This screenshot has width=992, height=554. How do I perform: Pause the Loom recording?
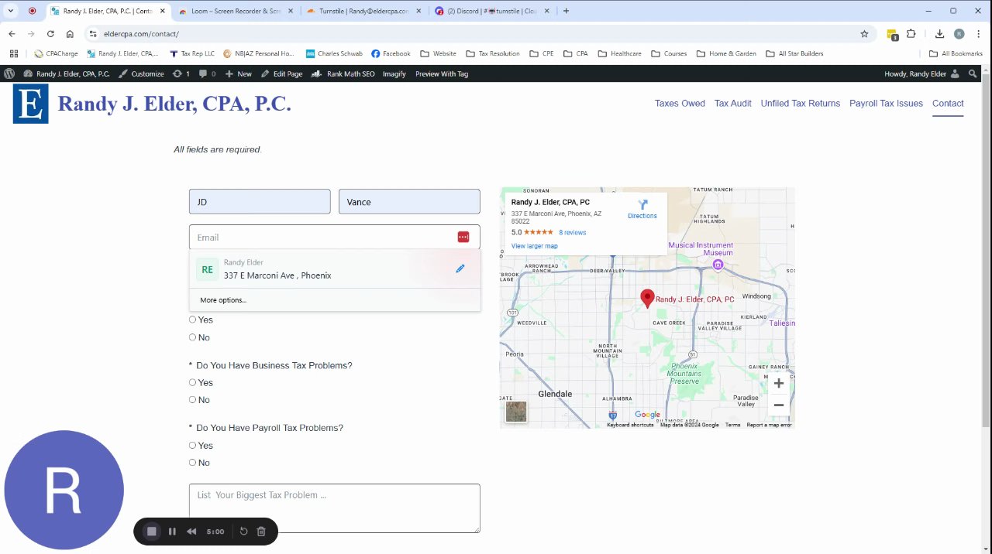172,532
